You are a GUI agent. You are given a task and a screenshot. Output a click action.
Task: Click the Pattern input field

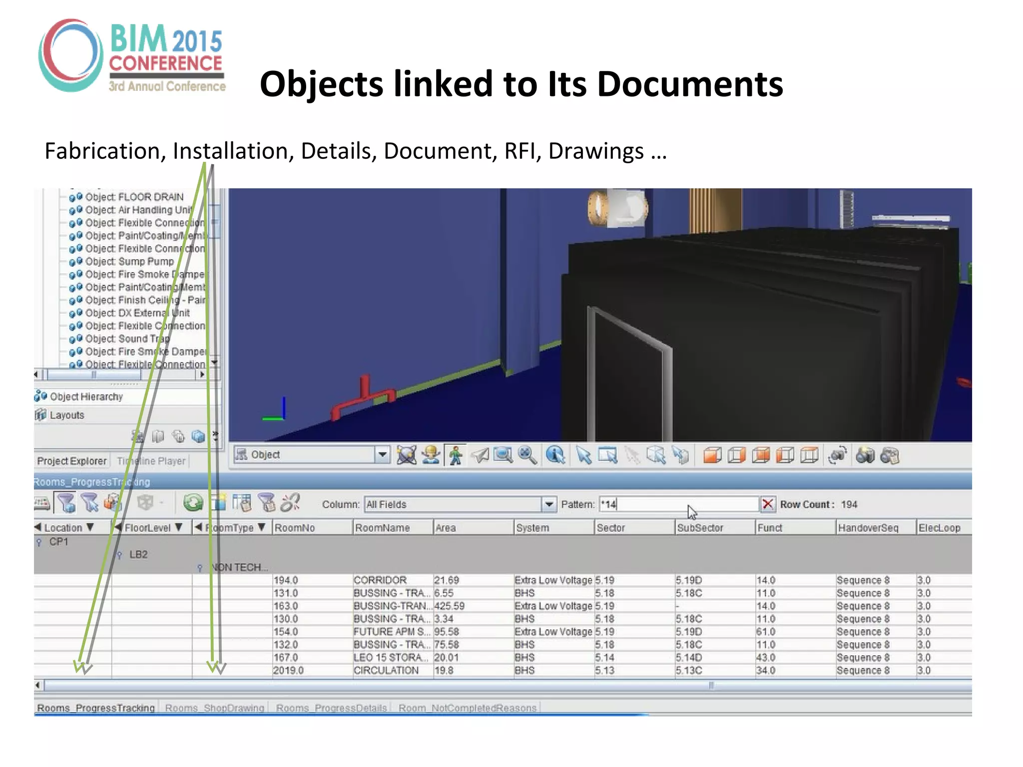point(679,504)
